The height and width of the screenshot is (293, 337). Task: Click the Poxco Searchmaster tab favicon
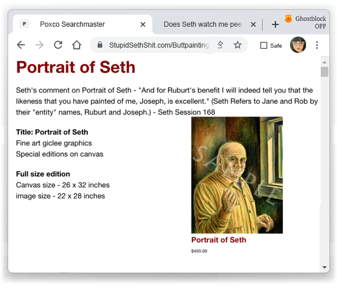(x=24, y=24)
